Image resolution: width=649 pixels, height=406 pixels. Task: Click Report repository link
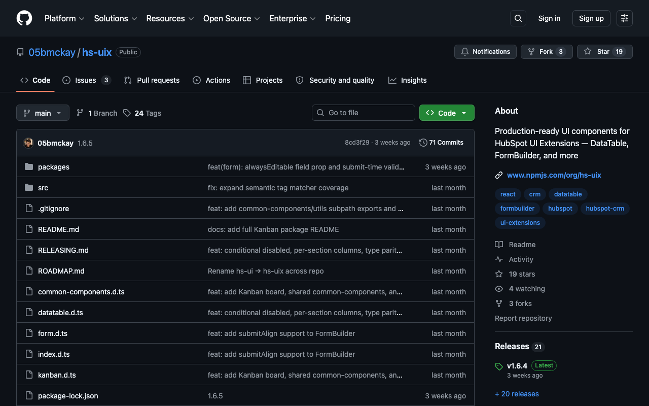pyautogui.click(x=523, y=318)
